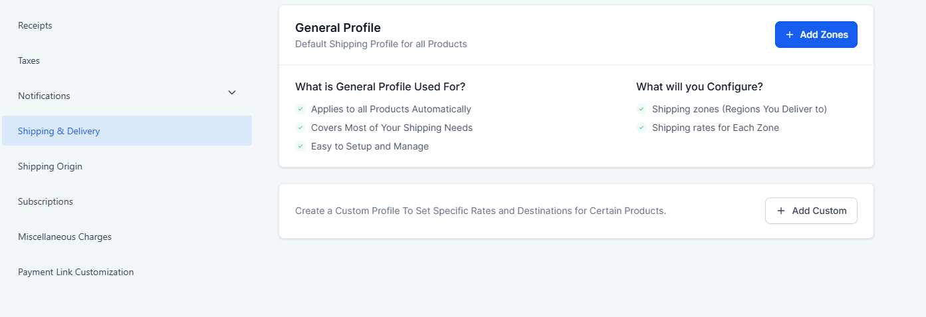
Task: Open the Notifications settings item
Action: pos(44,96)
